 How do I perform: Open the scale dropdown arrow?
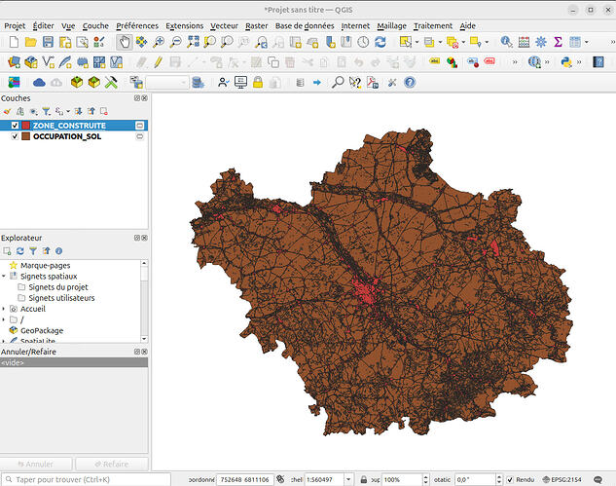pyautogui.click(x=348, y=479)
